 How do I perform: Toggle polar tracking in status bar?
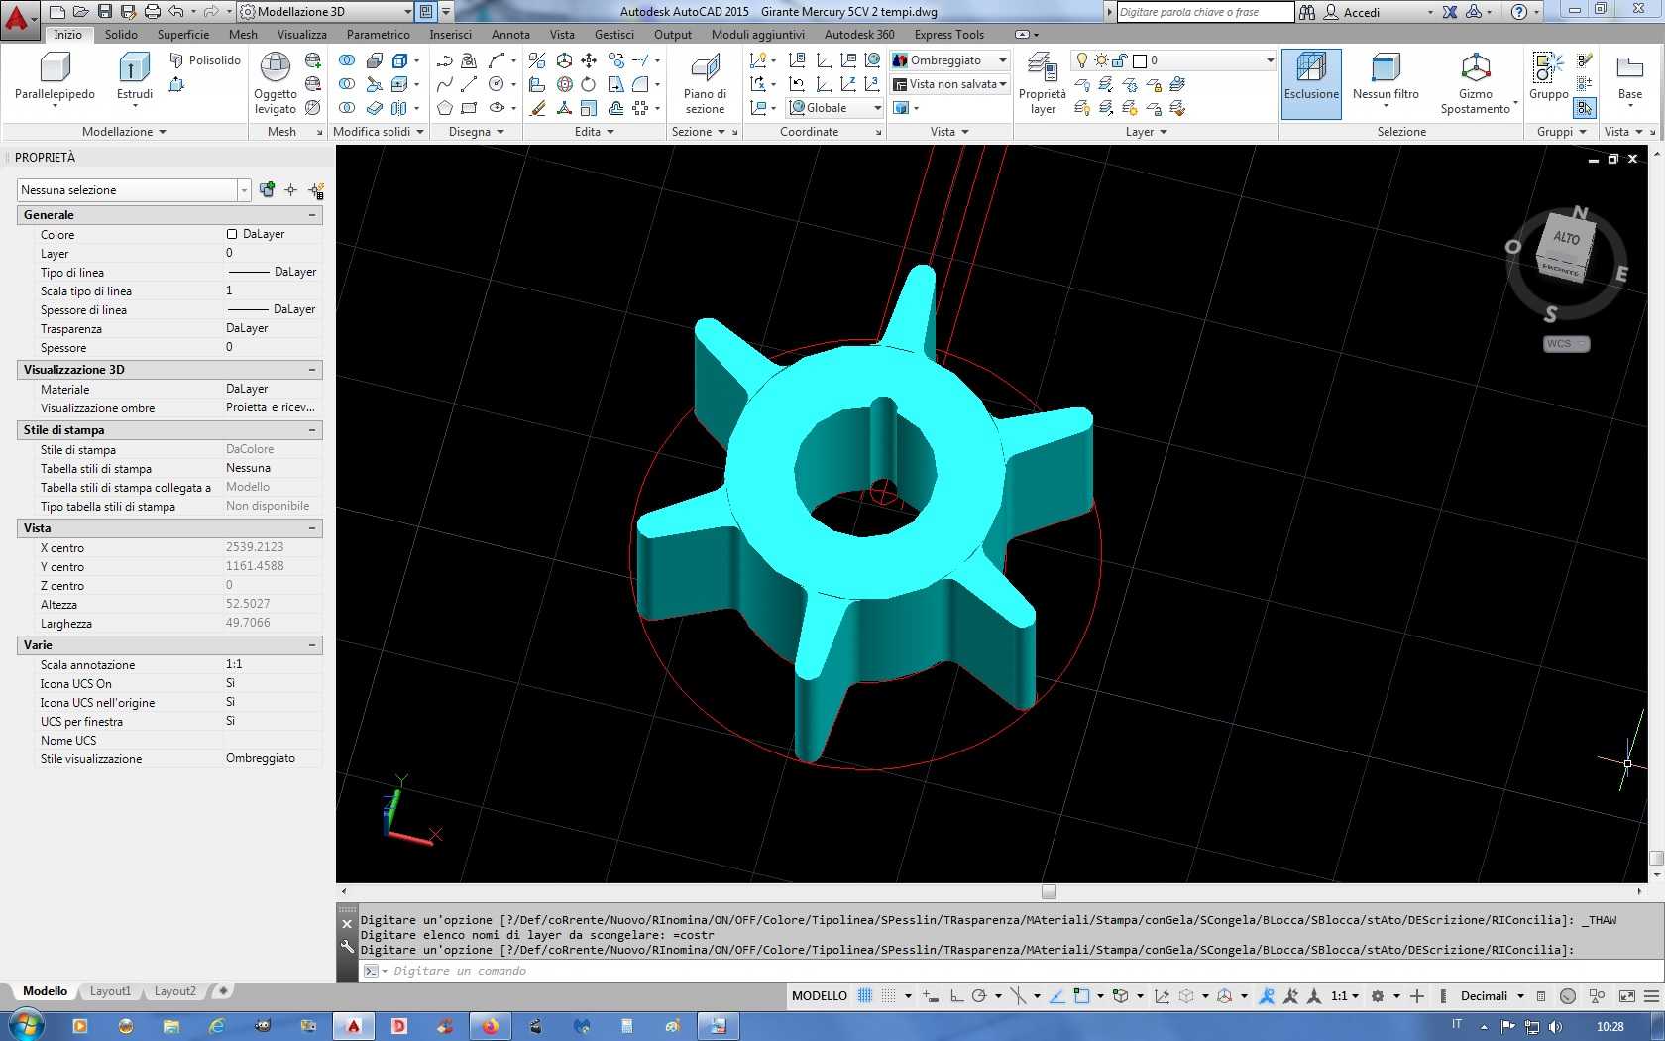(979, 996)
